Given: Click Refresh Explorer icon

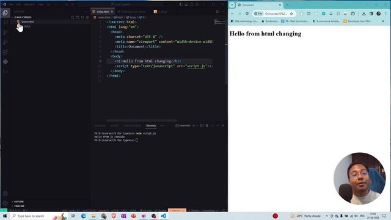Looking at the screenshot, I should coord(82,17).
